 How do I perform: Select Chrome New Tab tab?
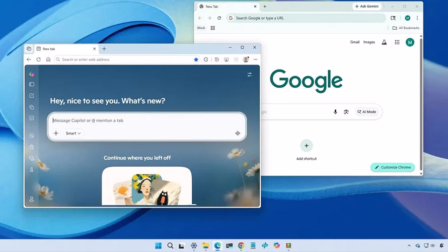(x=228, y=6)
